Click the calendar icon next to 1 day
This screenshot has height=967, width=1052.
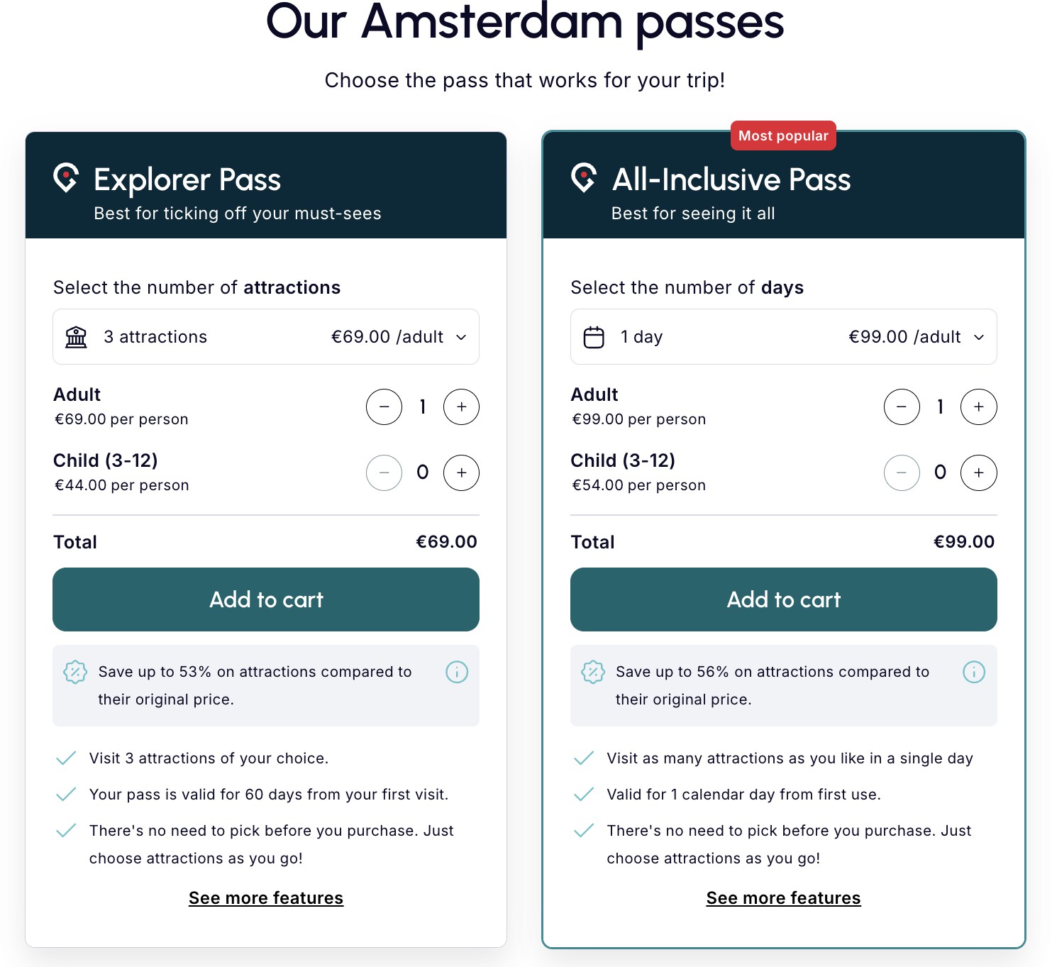[x=593, y=336]
